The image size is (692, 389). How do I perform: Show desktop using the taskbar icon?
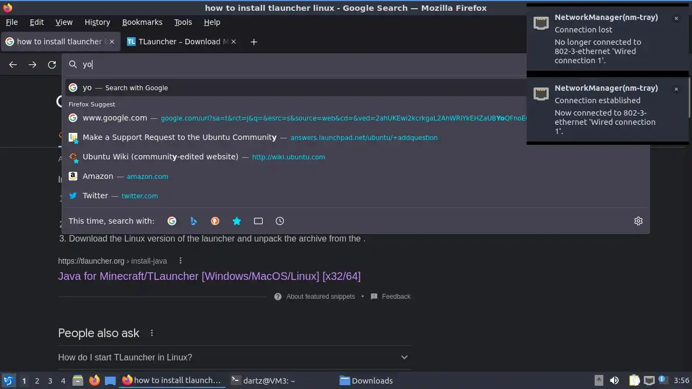[x=110, y=380]
